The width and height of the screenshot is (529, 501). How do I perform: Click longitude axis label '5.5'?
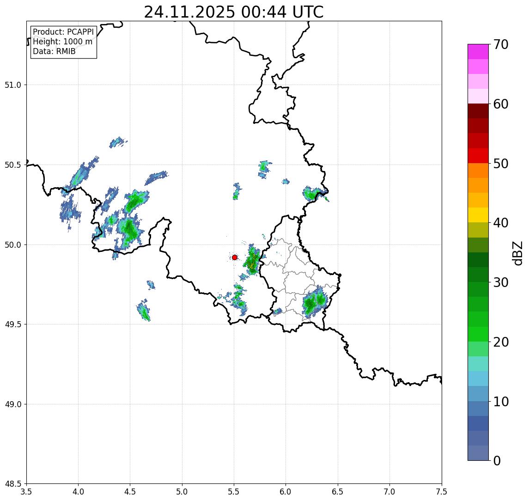(234, 491)
